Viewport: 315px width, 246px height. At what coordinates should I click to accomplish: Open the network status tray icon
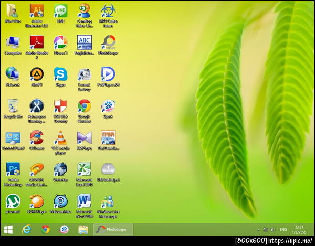point(266,229)
